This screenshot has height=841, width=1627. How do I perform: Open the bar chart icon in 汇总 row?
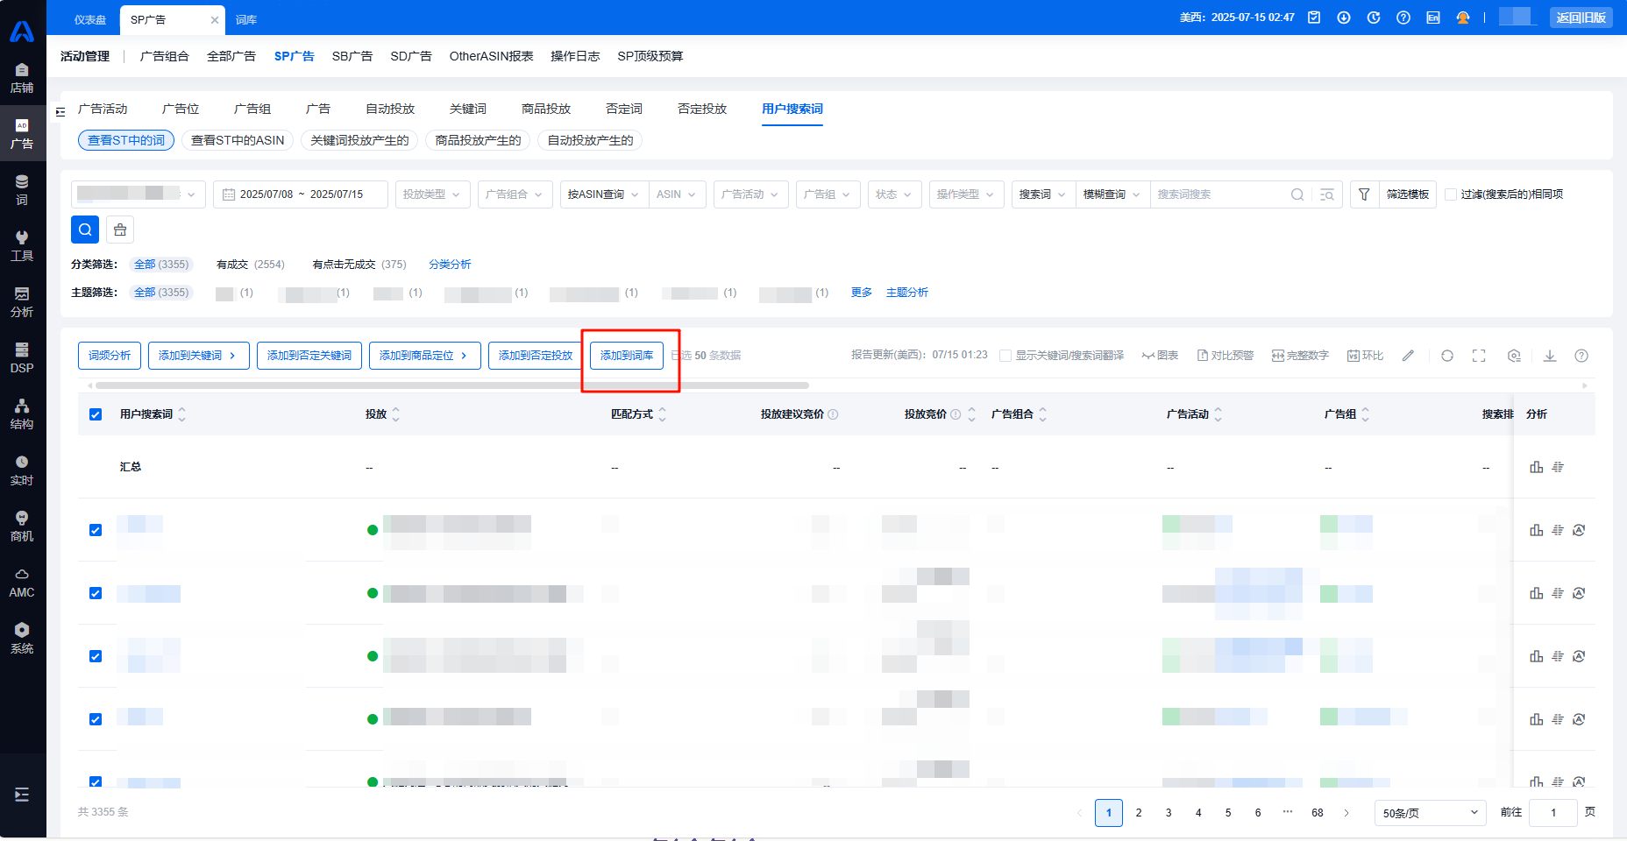[1537, 467]
